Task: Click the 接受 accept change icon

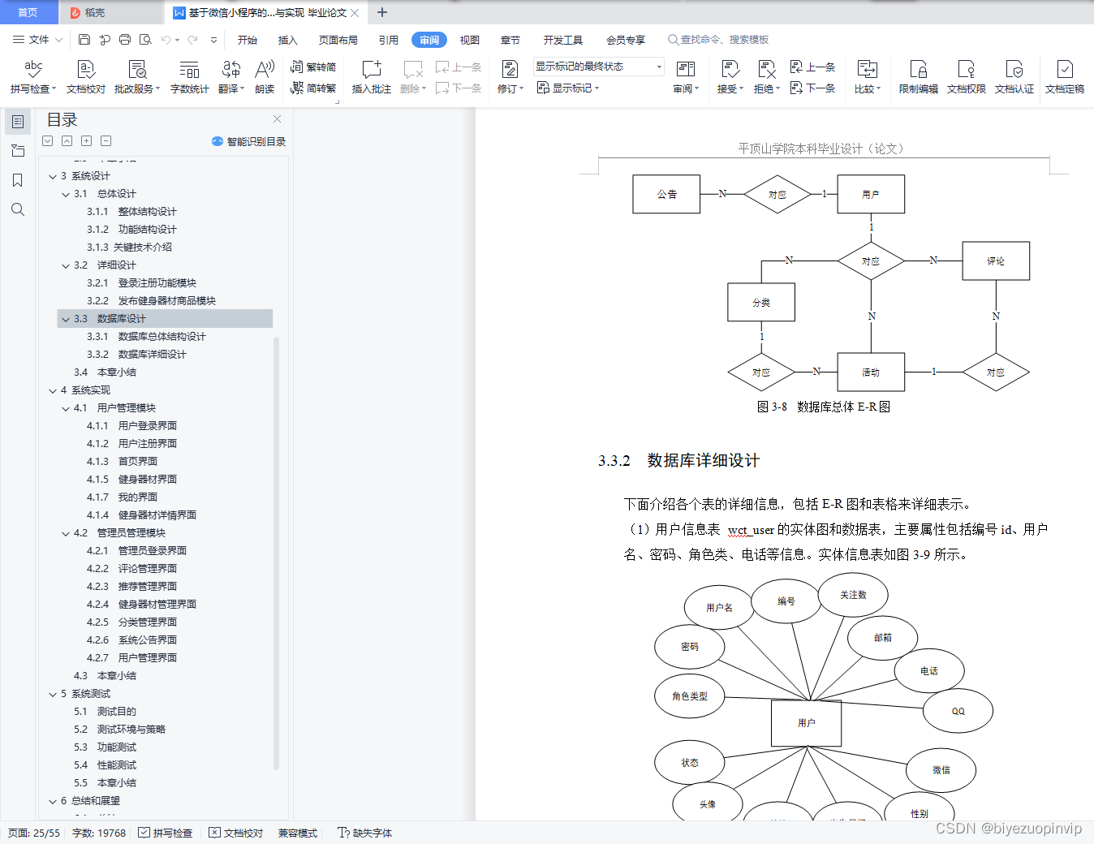Action: coord(730,69)
